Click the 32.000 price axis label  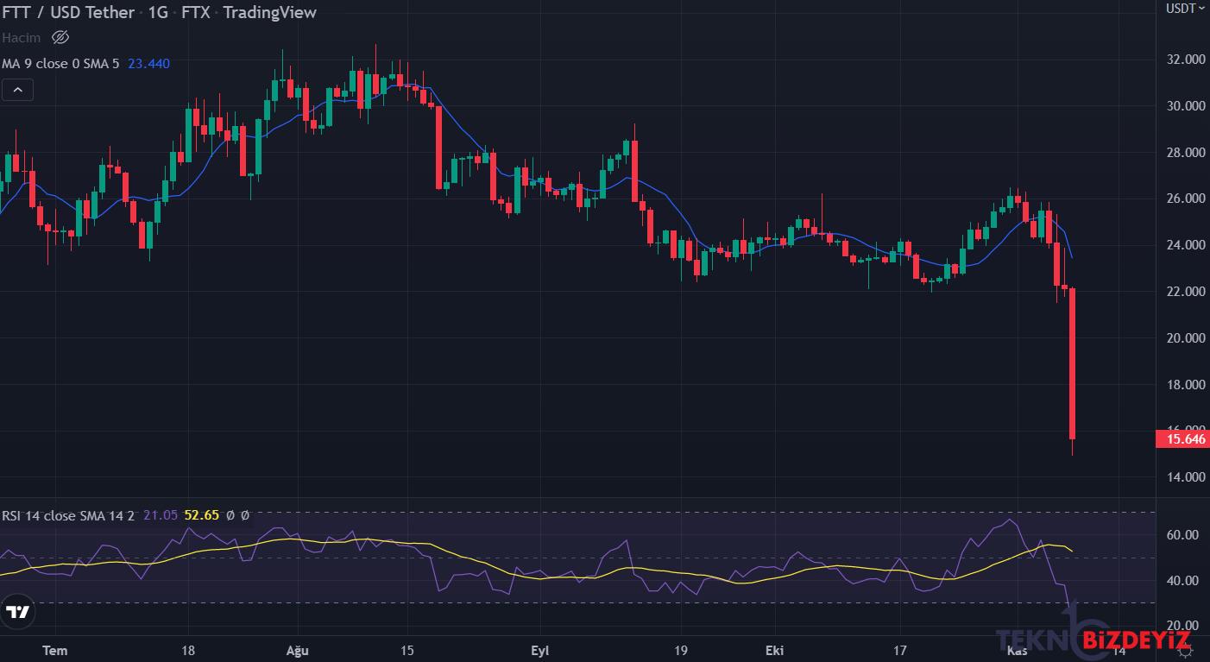(x=1185, y=60)
